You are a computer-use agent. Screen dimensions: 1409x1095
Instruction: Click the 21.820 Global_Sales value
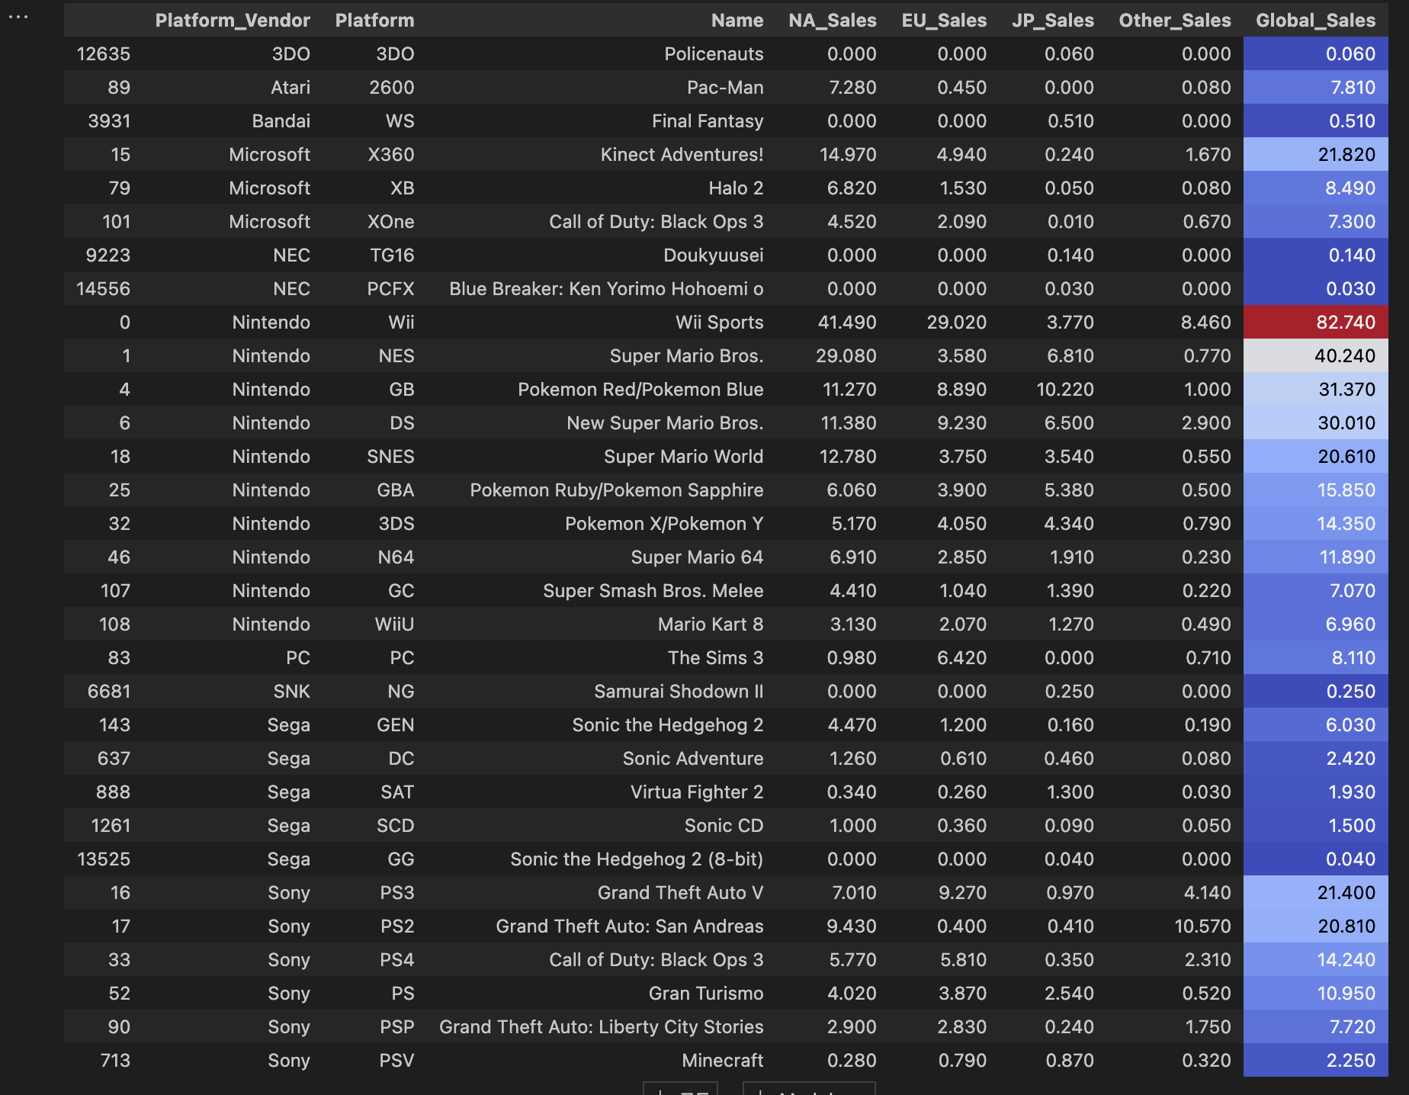(x=1347, y=155)
